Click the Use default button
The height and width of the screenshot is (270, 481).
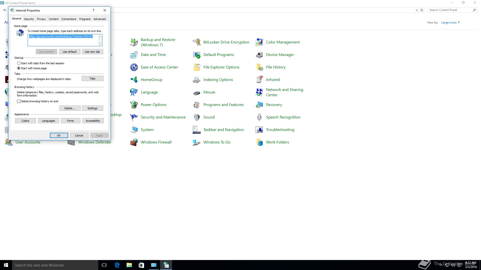(x=70, y=52)
